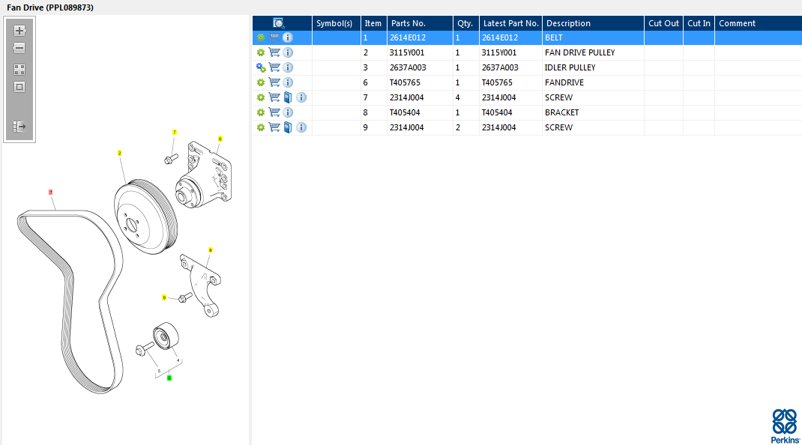Click the Cut Out column header
The image size is (802, 445).
tap(663, 23)
